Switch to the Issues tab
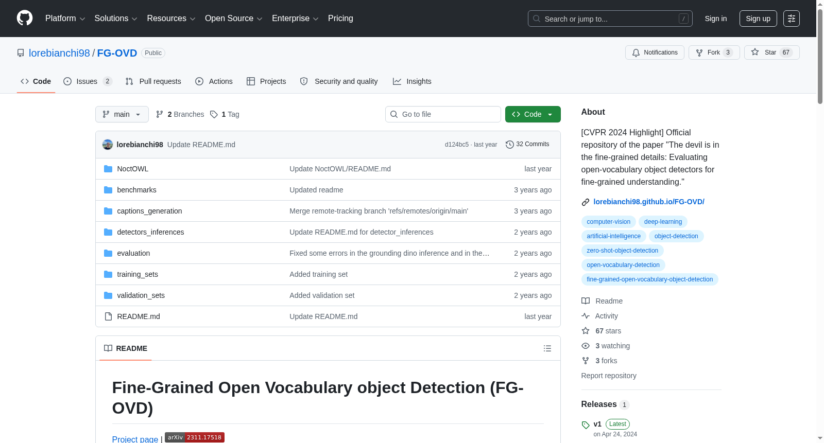824x443 pixels. coord(88,81)
